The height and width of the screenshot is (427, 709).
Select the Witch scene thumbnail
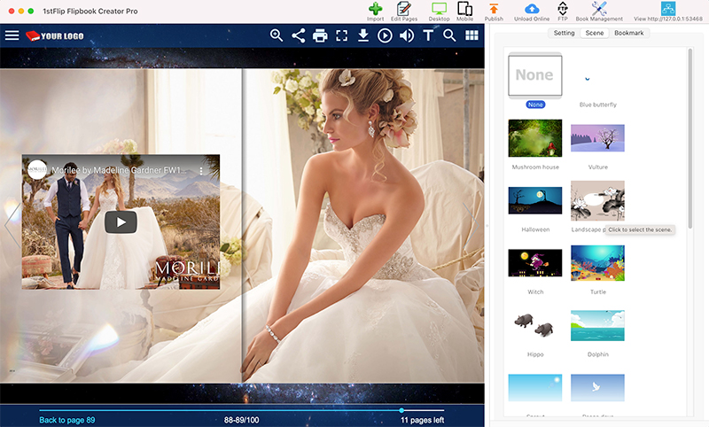click(x=535, y=263)
